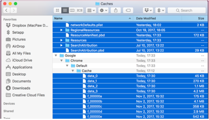The height and width of the screenshot is (120, 209).
Task: Open the gear Action menu
Action: click(104, 10)
